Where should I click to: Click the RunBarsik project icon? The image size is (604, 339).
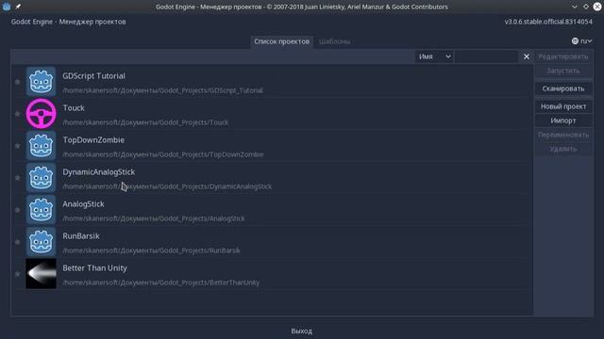[x=41, y=242]
